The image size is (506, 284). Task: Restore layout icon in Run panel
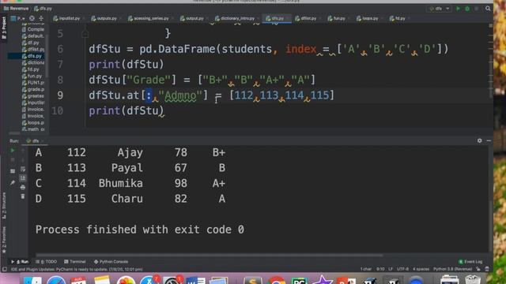[13, 171]
